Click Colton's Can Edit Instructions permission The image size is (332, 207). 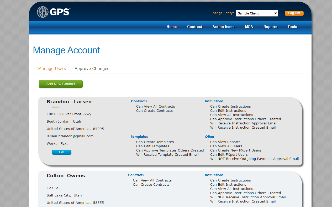pyautogui.click(x=228, y=185)
